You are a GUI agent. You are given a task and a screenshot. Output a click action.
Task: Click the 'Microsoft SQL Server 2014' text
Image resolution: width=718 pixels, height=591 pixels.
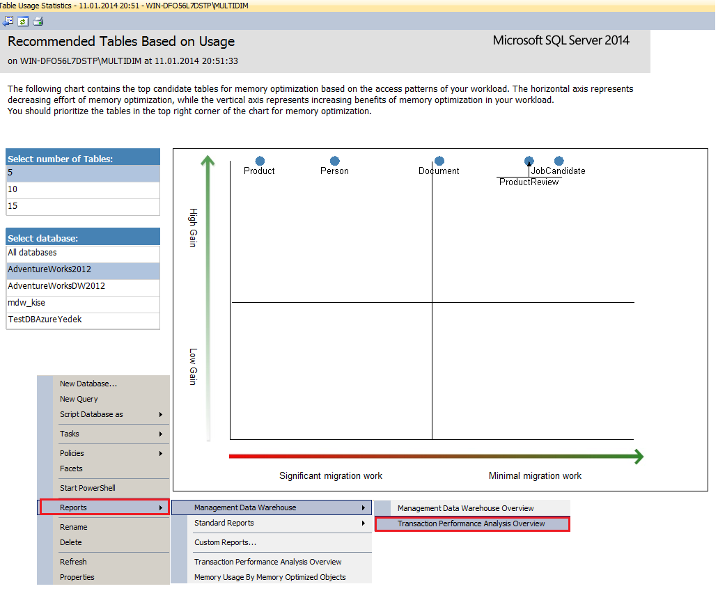click(x=561, y=40)
